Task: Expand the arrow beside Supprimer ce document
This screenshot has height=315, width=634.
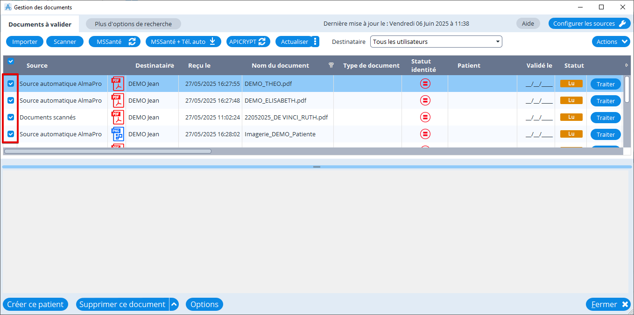Action: [x=174, y=304]
